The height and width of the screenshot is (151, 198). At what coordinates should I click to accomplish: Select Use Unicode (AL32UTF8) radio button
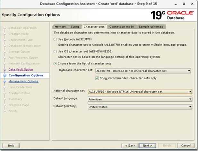55,39
